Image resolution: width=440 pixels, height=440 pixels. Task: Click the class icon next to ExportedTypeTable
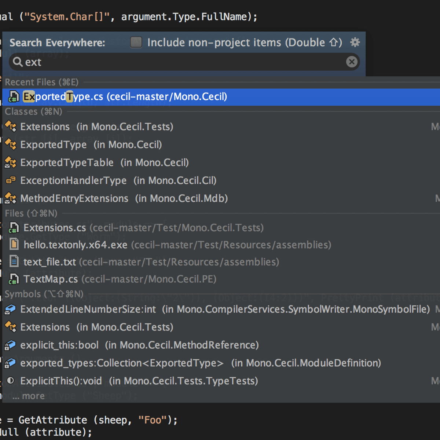tap(10, 162)
